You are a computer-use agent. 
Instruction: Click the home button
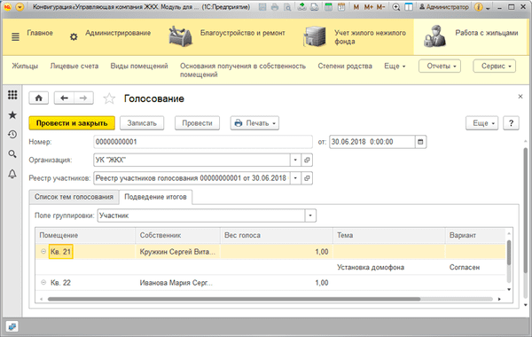tap(39, 98)
